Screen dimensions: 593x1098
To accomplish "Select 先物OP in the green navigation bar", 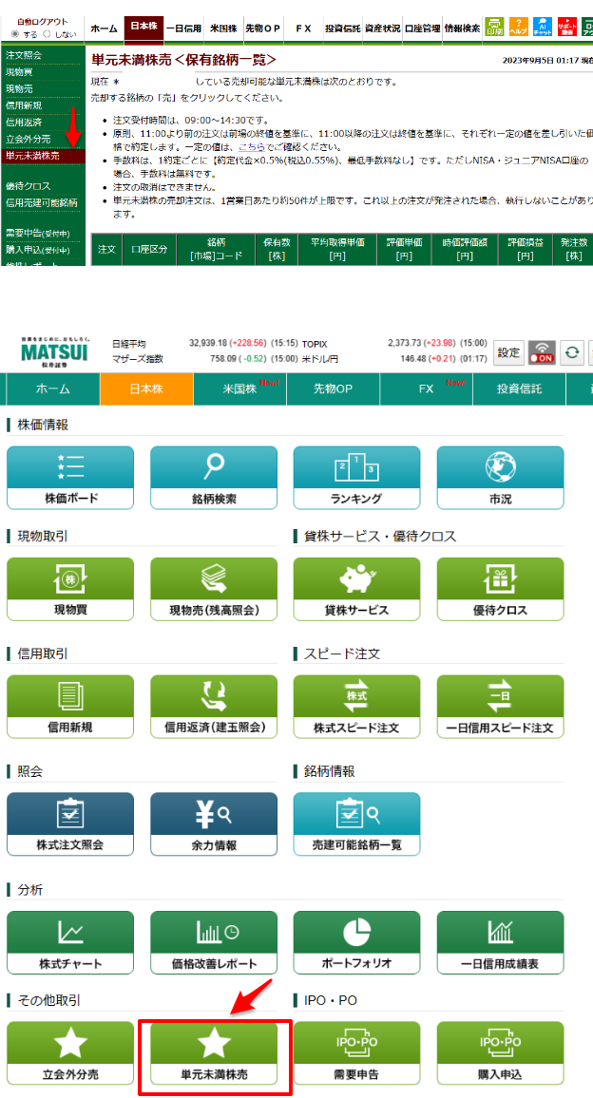I will point(333,388).
